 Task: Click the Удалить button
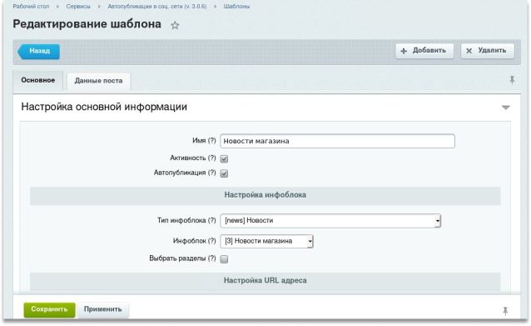click(488, 51)
